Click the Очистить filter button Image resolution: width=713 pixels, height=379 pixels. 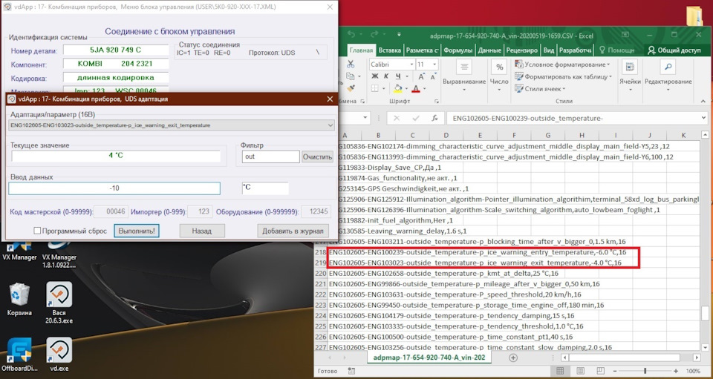point(317,156)
